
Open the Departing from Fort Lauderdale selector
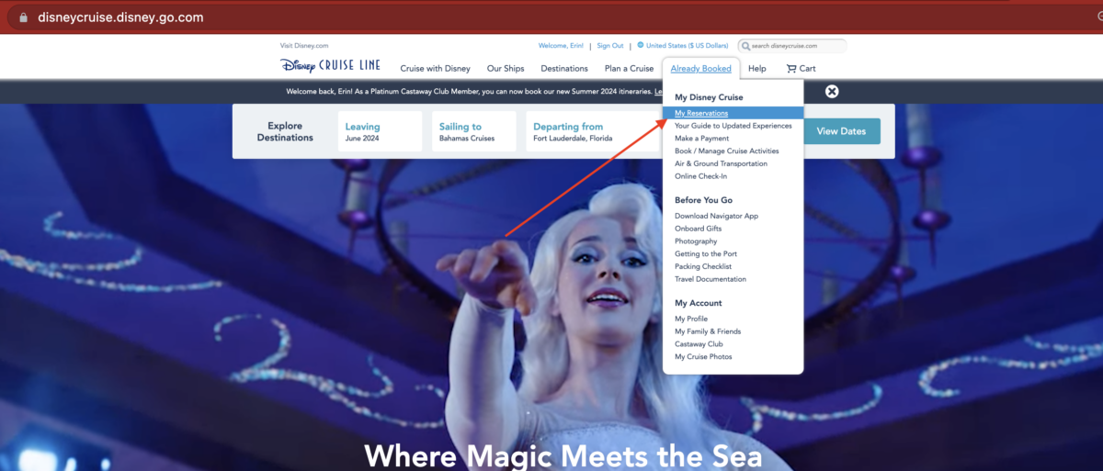[x=593, y=132]
